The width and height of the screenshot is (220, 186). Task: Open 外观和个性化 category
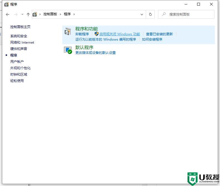coord(20,68)
